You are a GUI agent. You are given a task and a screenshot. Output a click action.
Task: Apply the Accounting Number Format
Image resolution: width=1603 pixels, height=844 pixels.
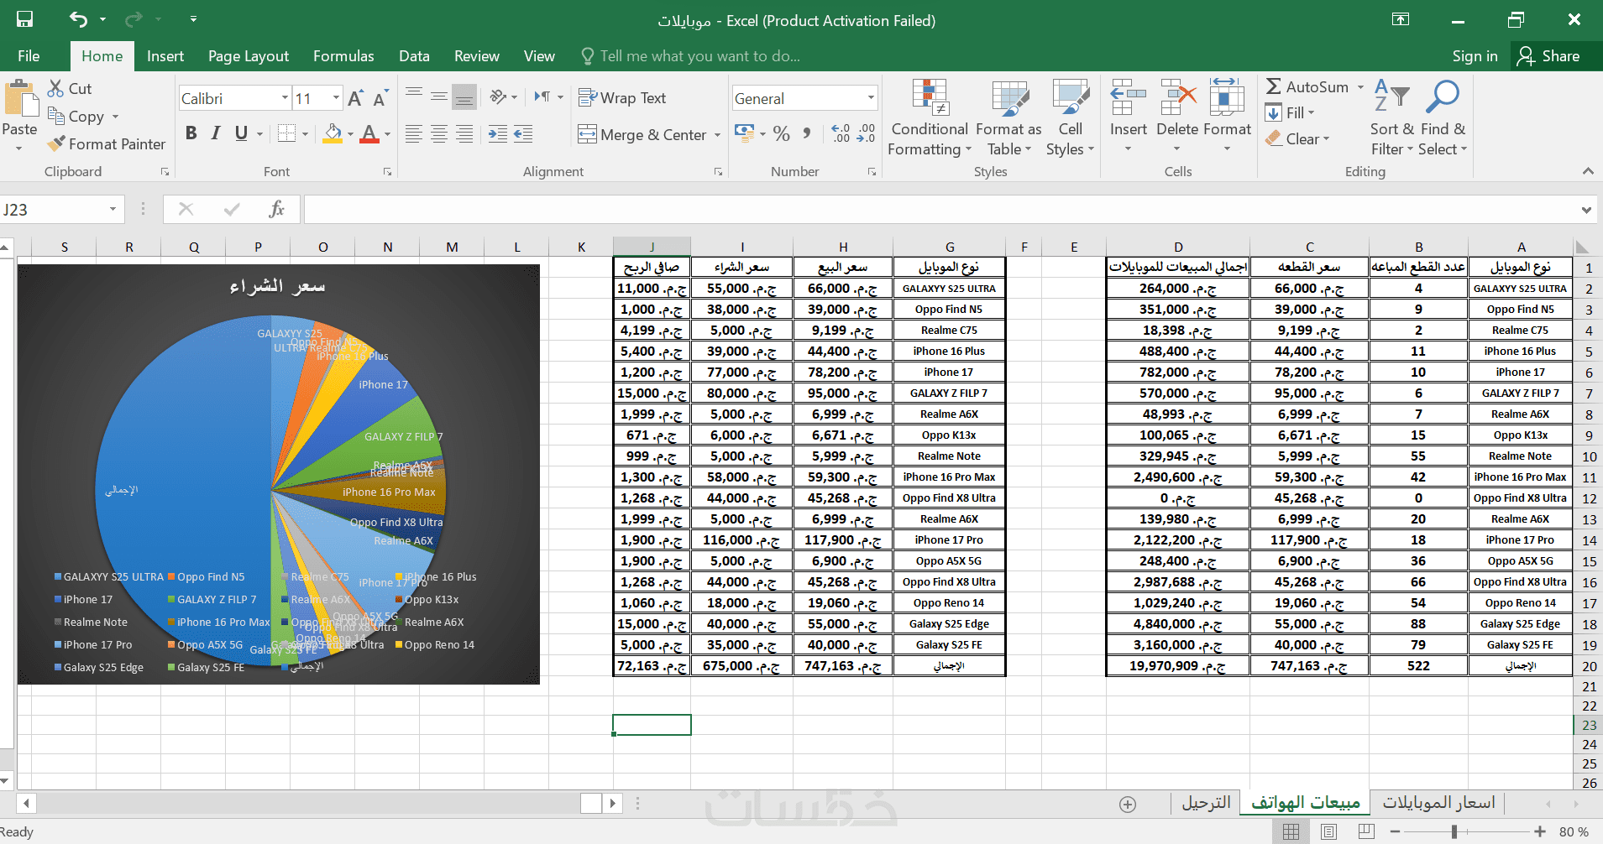click(744, 133)
